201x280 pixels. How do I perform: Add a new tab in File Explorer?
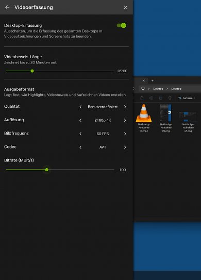coord(152,81)
